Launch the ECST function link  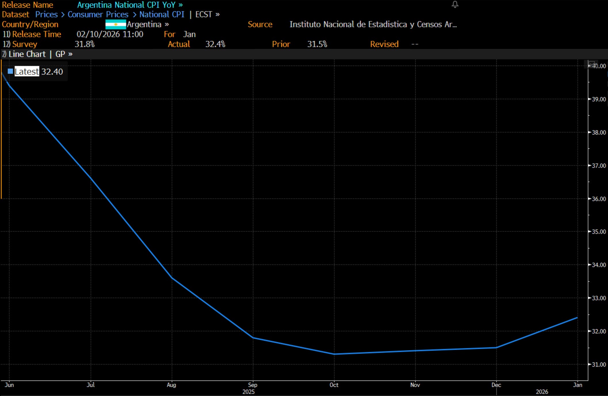tap(207, 14)
